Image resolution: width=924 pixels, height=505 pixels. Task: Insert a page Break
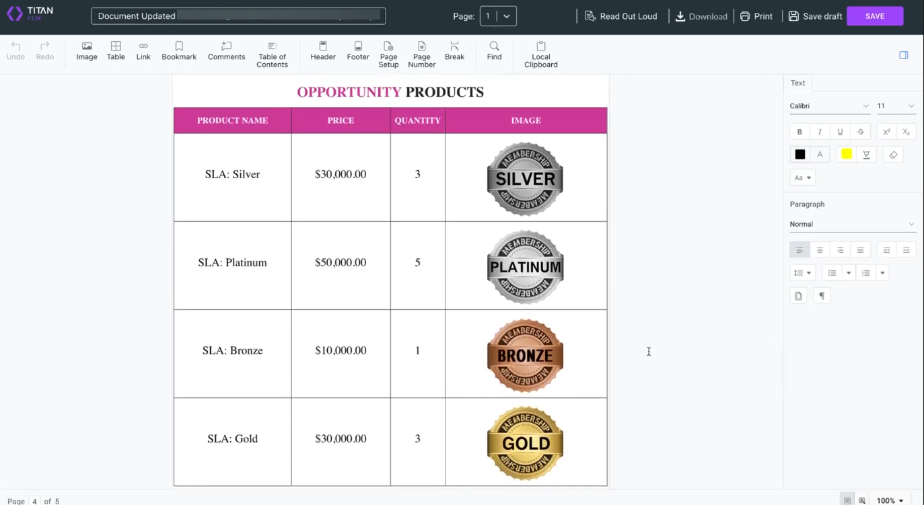pos(454,51)
